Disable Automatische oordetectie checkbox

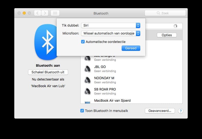[x=83, y=42]
